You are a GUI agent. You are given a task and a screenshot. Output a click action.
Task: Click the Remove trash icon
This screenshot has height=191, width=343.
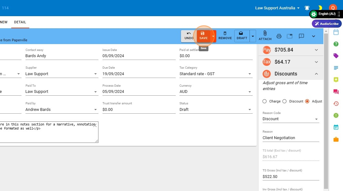225,36
